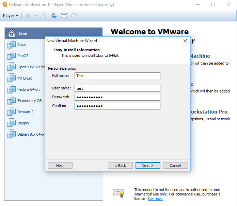Focus the User name input field
The height and width of the screenshot is (206, 237).
117,88
